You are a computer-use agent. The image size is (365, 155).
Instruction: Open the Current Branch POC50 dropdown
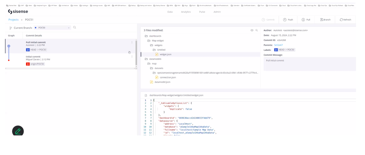click(52, 28)
